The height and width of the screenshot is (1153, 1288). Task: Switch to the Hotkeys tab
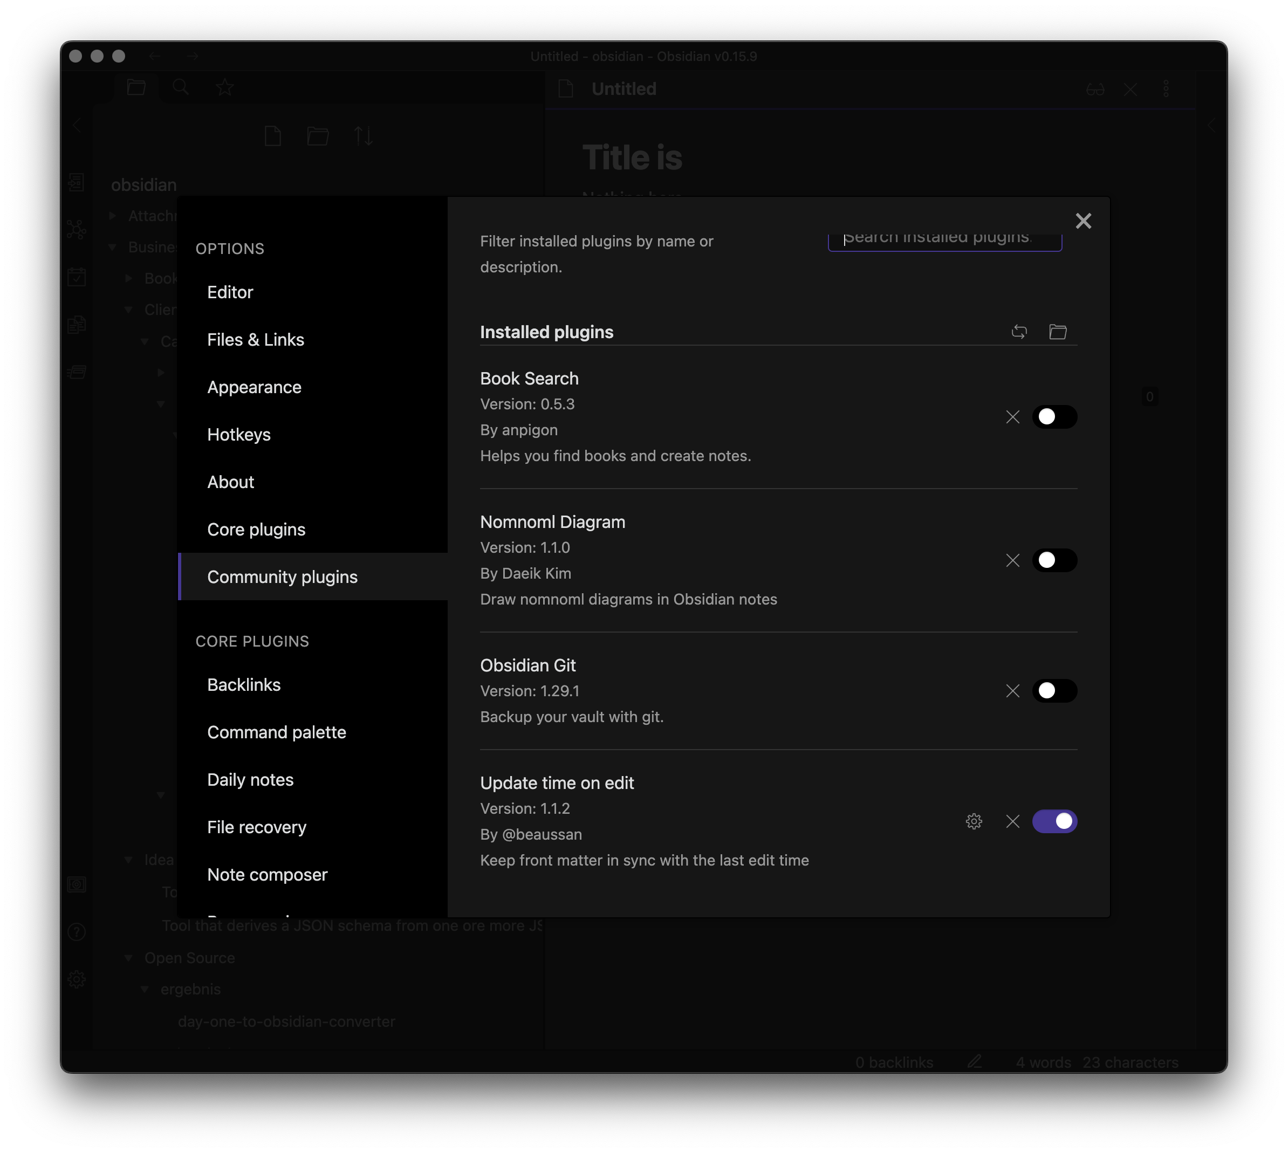(239, 435)
